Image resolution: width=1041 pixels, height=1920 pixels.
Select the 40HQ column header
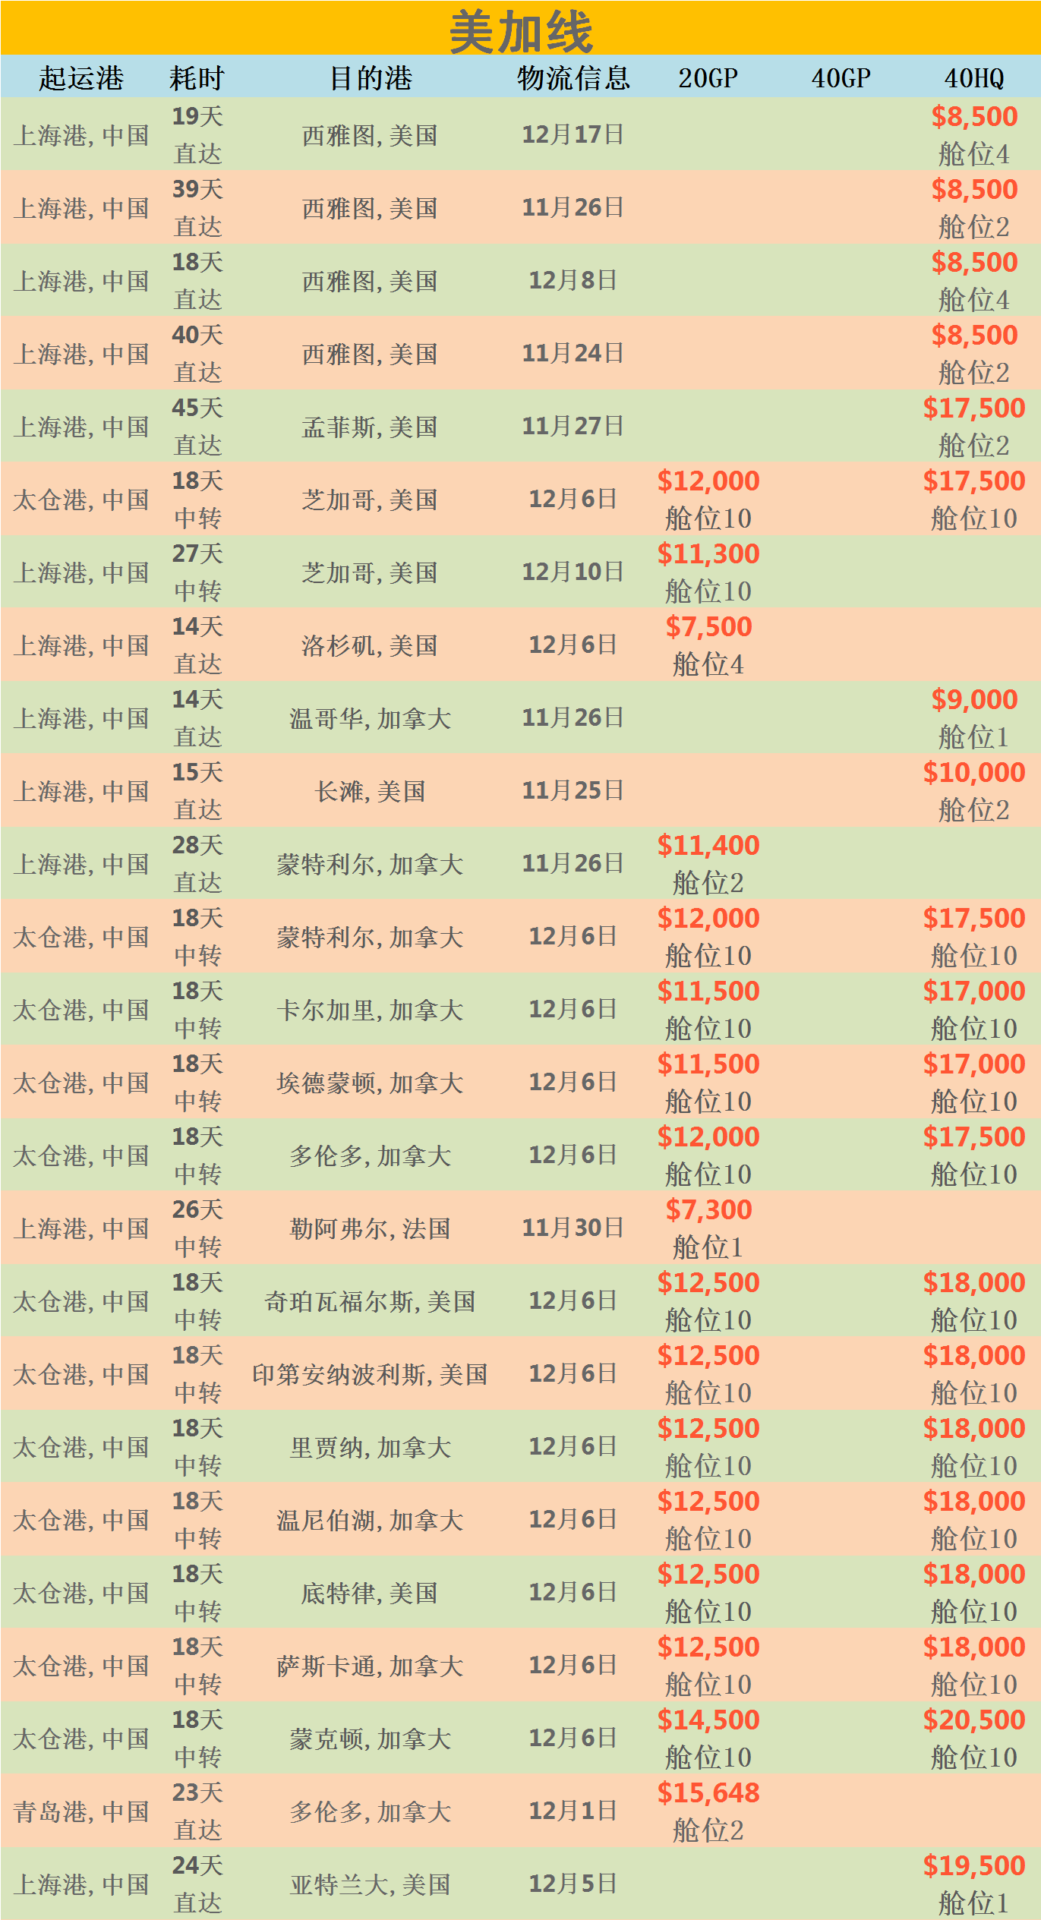[x=974, y=77]
